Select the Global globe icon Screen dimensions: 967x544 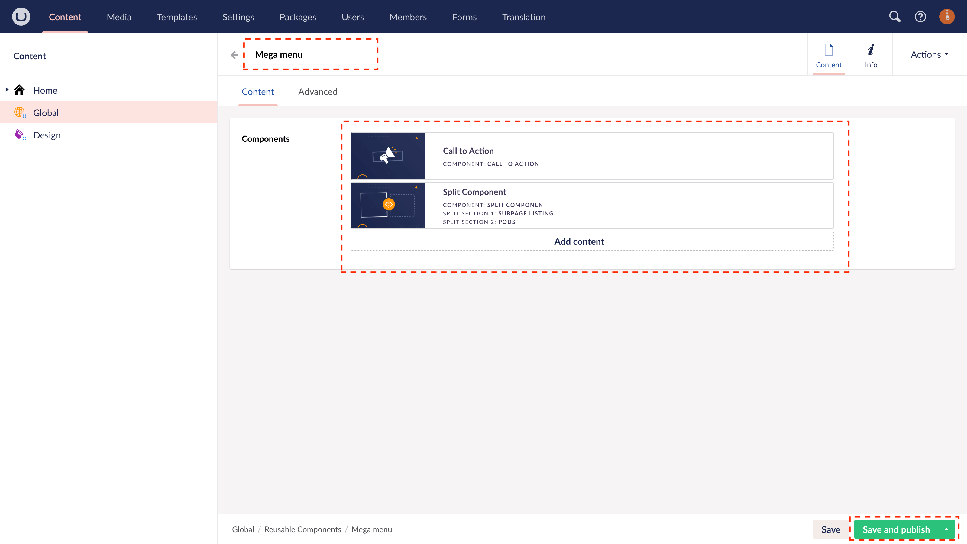pos(20,112)
